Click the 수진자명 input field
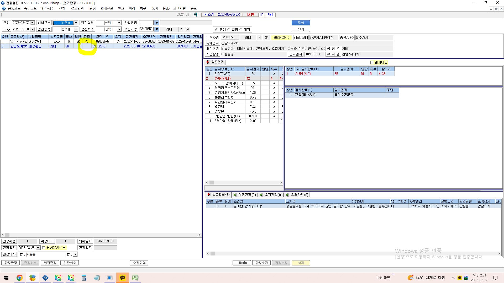 [146, 29]
